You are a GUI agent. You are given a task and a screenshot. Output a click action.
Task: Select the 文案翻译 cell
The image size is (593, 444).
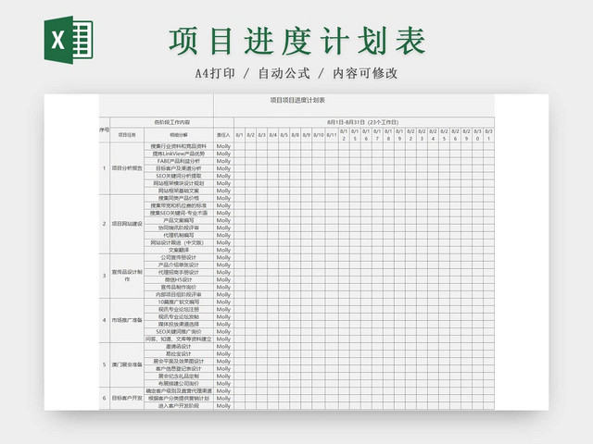[179, 250]
